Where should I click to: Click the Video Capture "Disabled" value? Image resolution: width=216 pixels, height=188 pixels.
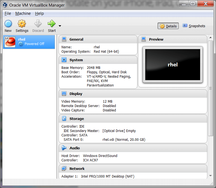(109, 110)
